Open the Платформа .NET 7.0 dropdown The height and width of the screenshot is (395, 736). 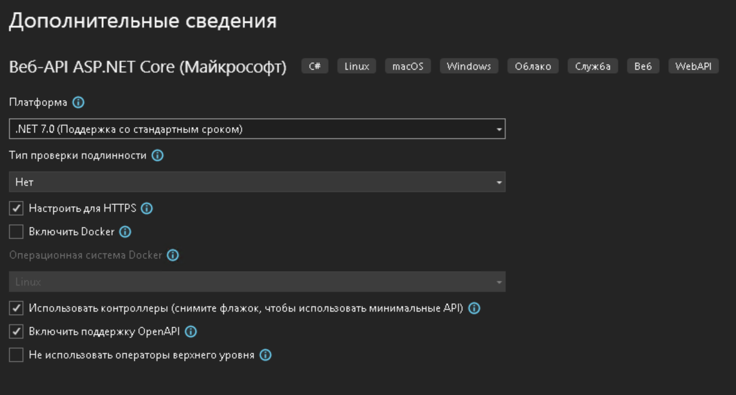click(x=257, y=129)
